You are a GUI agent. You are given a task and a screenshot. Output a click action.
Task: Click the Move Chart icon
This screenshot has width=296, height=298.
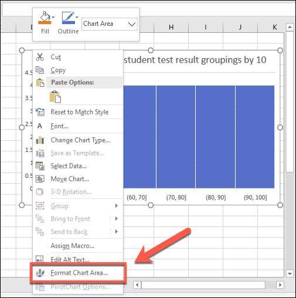[40, 179]
